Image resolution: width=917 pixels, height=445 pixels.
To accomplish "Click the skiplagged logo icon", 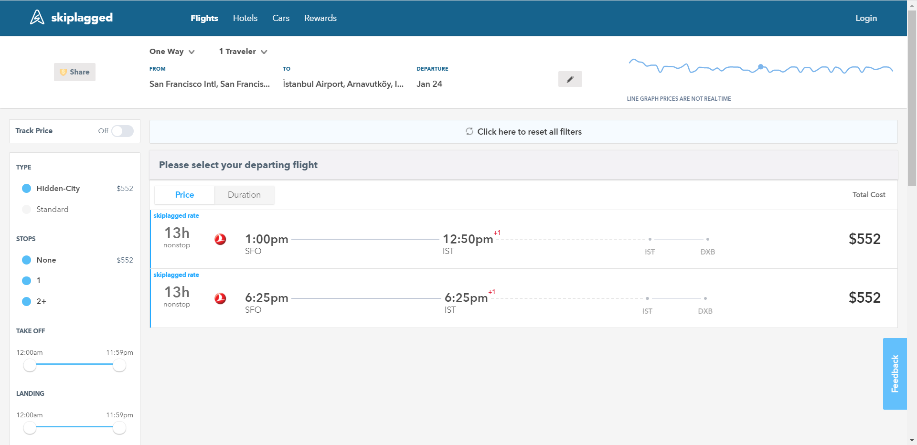I will click(x=37, y=18).
